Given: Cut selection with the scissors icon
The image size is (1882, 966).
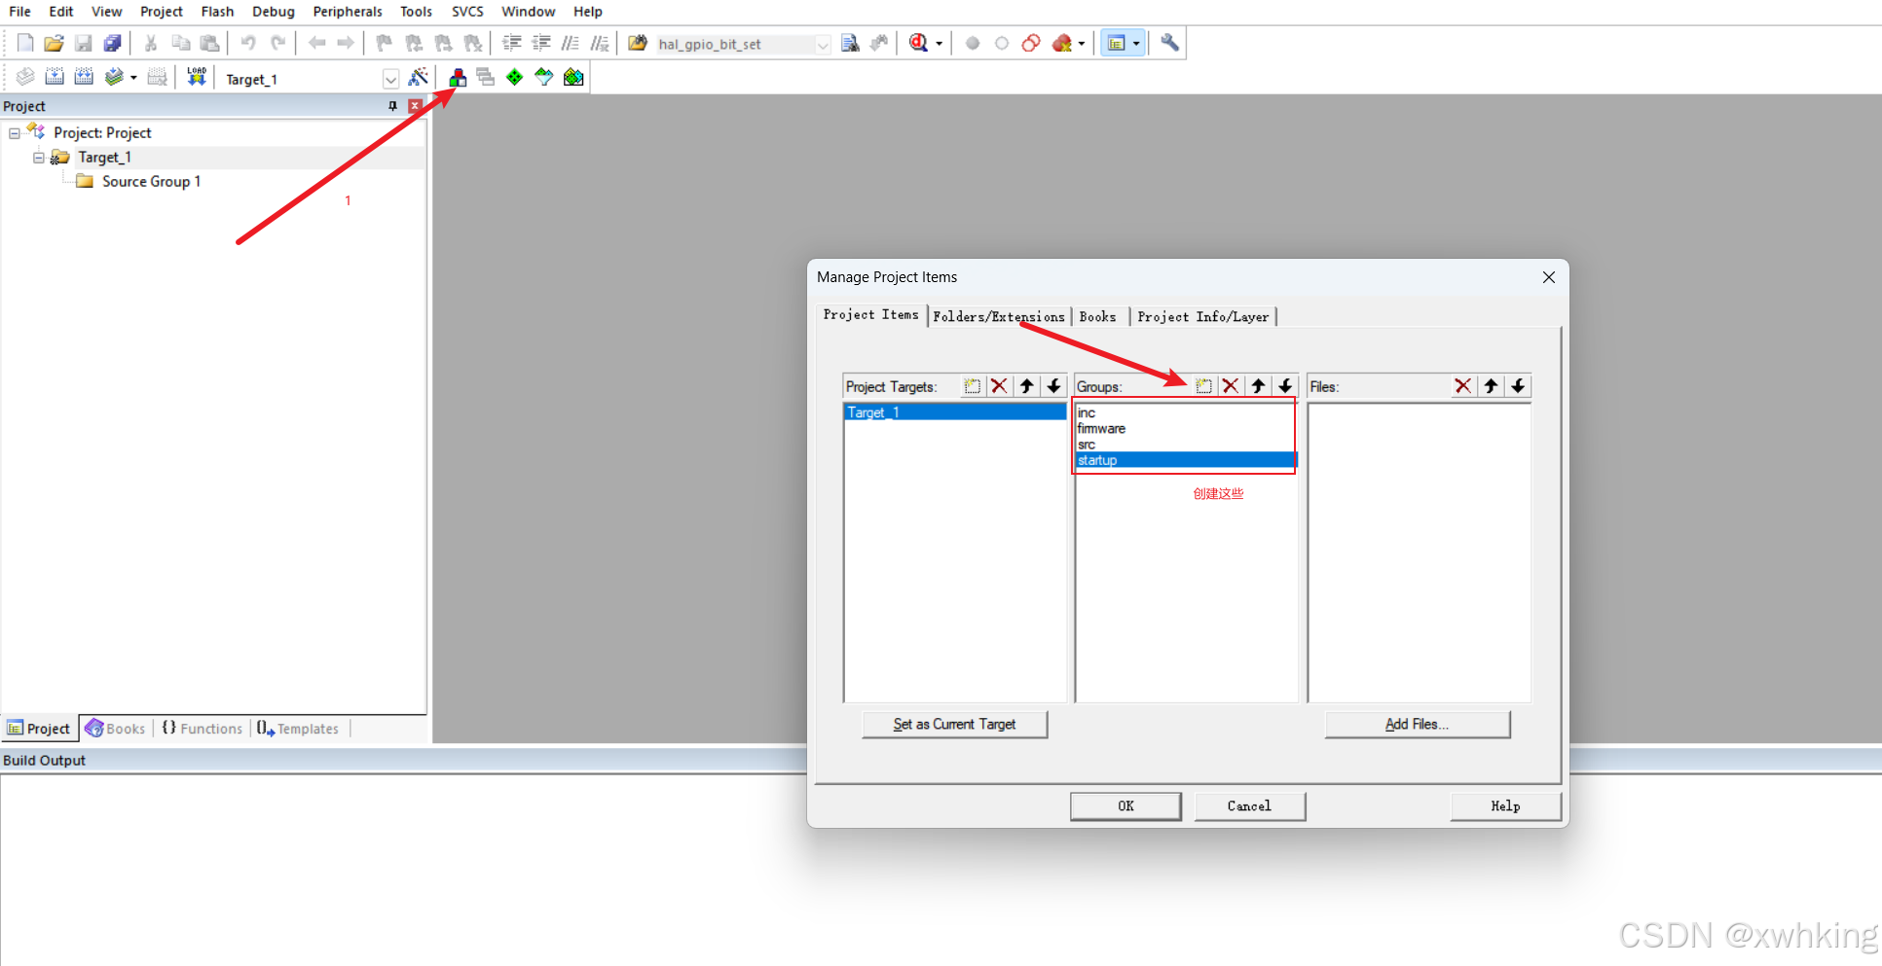Looking at the screenshot, I should (151, 43).
